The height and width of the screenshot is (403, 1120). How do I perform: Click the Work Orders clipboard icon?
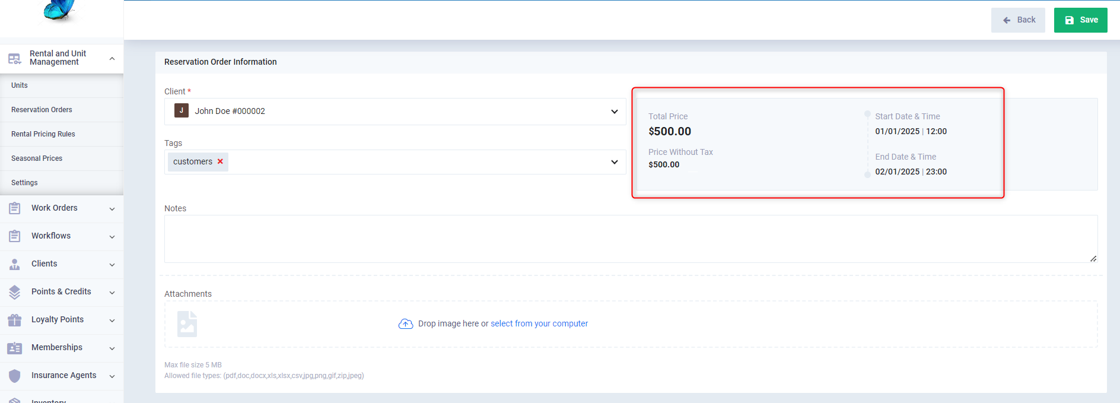(15, 208)
